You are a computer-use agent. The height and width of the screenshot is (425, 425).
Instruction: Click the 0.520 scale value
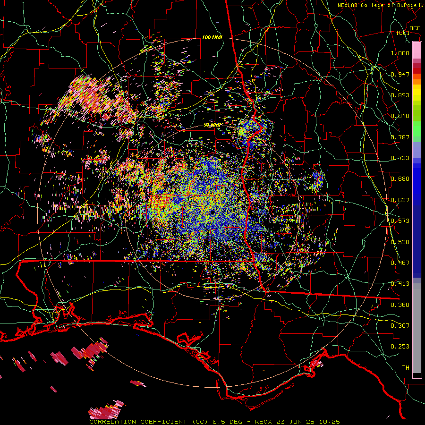[400, 242]
